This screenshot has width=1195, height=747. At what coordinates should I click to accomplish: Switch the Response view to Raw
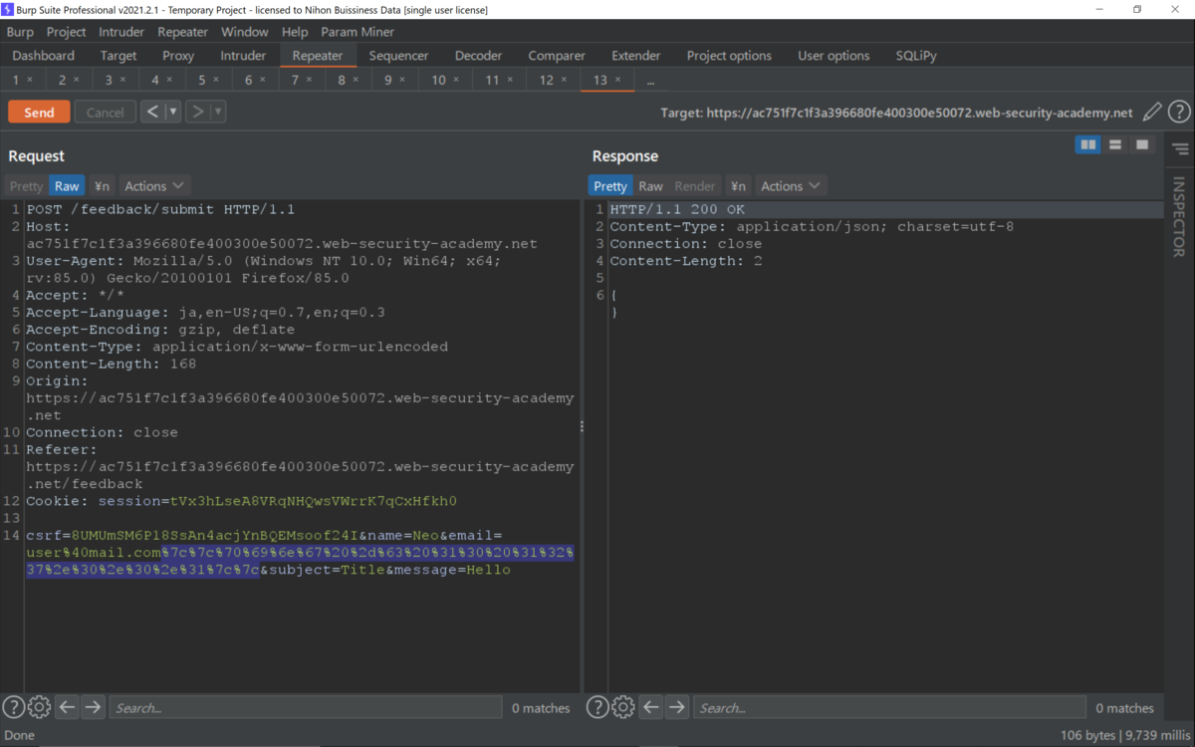coord(650,185)
